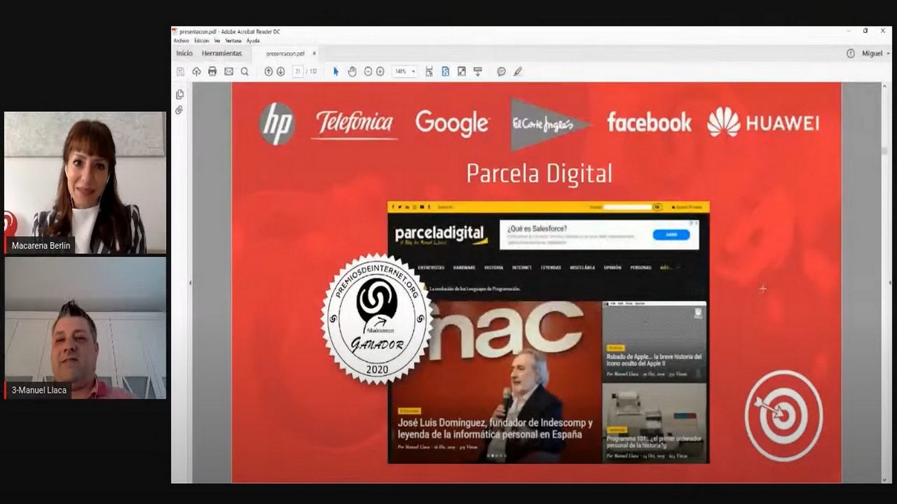Screen dimensions: 897x504
Task: Zoom in with the plus circle icon
Action: (380, 71)
